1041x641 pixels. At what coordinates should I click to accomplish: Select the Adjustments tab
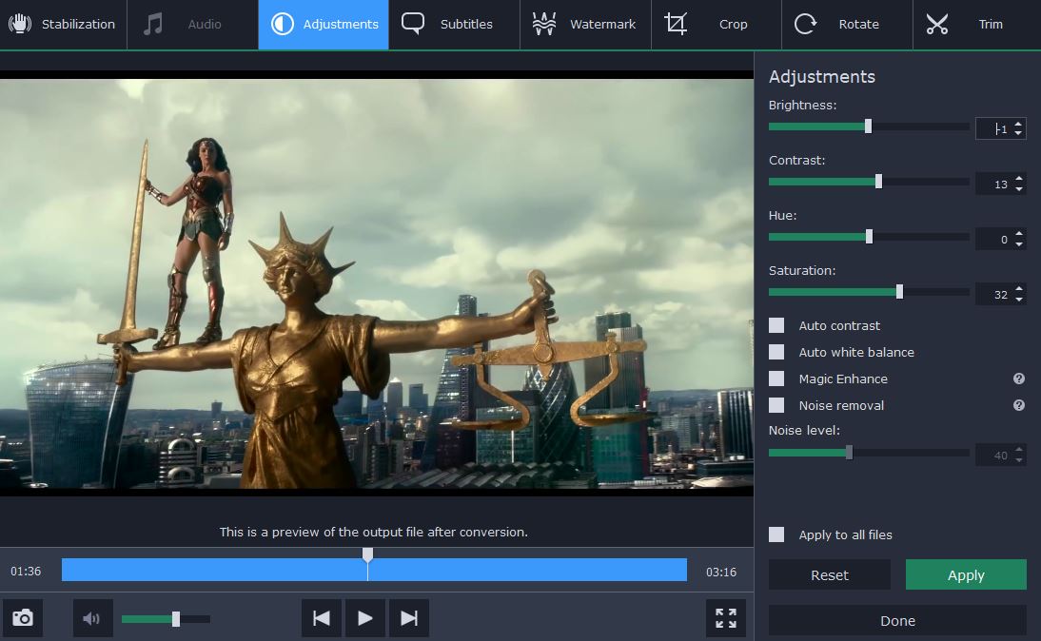tap(324, 25)
